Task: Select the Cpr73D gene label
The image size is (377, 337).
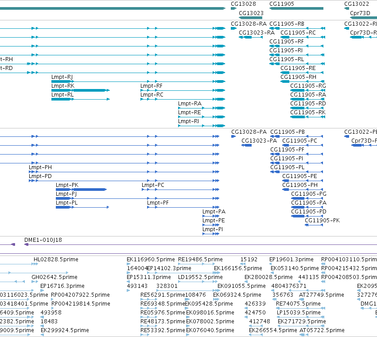Action: coord(360,13)
